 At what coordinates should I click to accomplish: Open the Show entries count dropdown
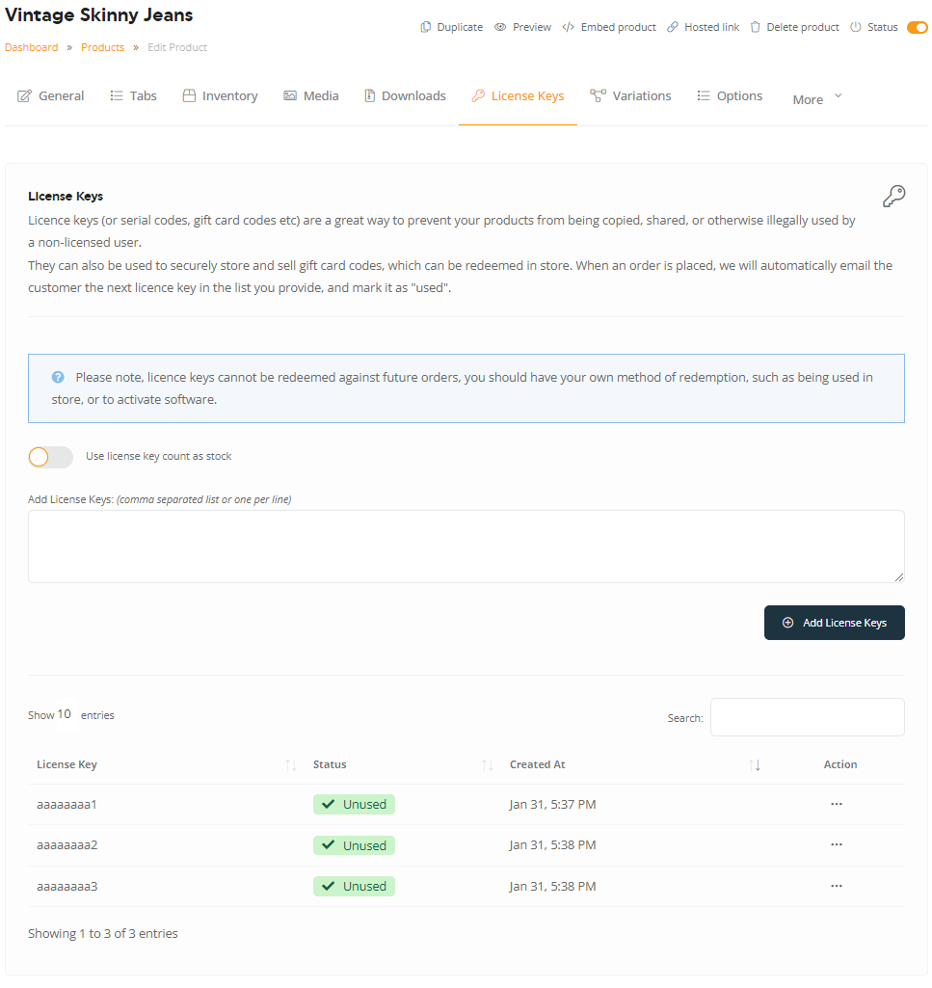pyautogui.click(x=65, y=714)
